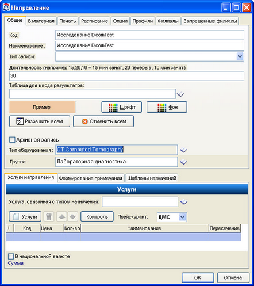Screen dimensions: 254x286
Task: Open the Прейскурант ДМС dropdown
Action: [x=182, y=217]
